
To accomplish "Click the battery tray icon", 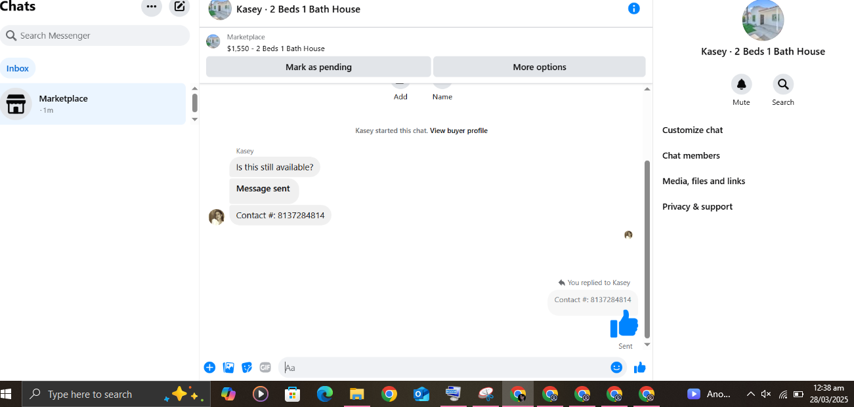I will tap(799, 394).
